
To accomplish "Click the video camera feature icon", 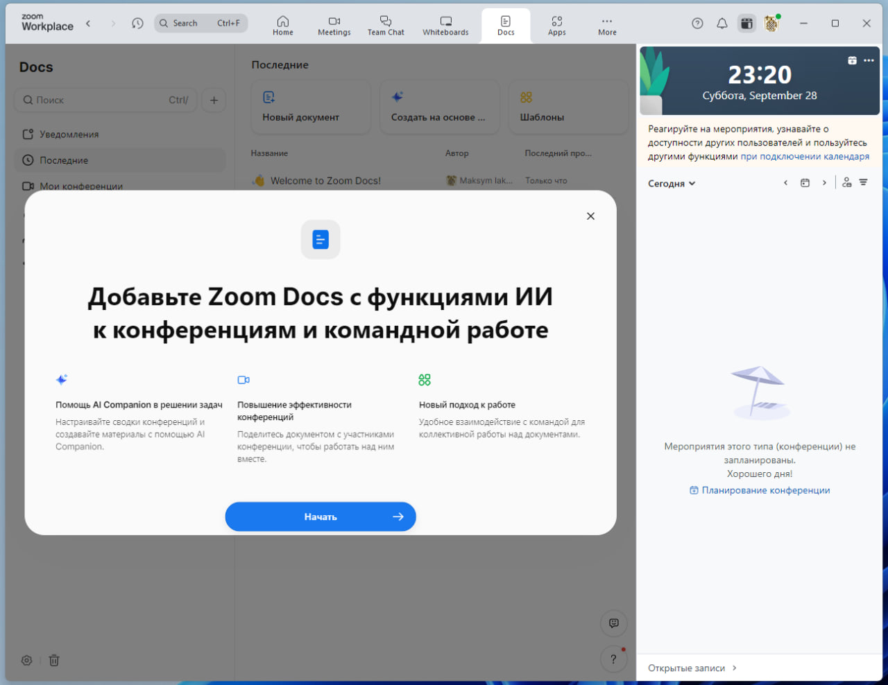I will click(244, 380).
